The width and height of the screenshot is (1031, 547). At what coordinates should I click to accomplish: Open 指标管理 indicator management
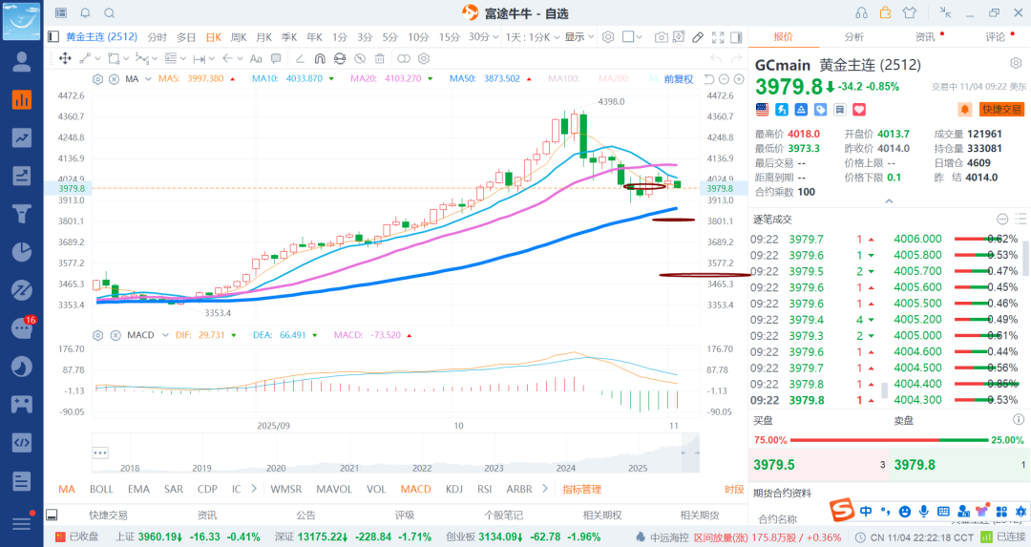tap(582, 489)
